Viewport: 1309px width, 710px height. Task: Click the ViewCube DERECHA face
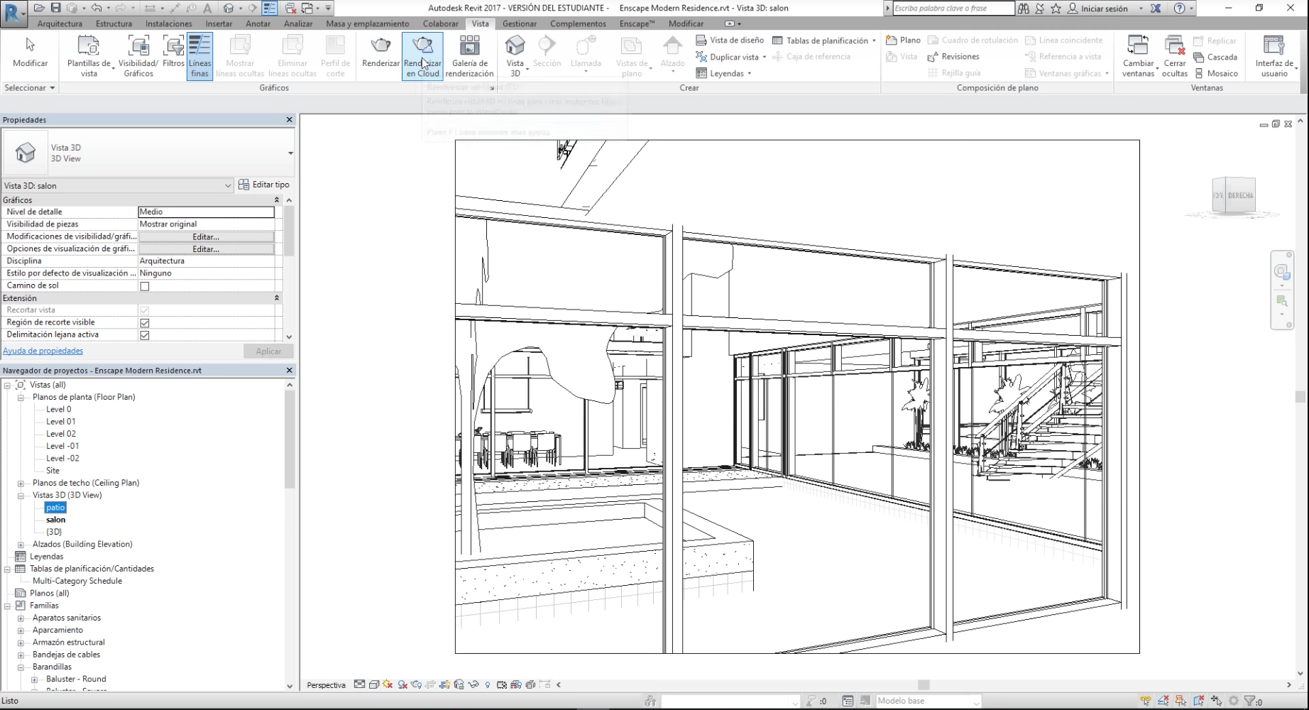[x=1240, y=195]
